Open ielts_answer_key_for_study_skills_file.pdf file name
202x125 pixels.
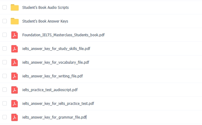[x=56, y=49]
